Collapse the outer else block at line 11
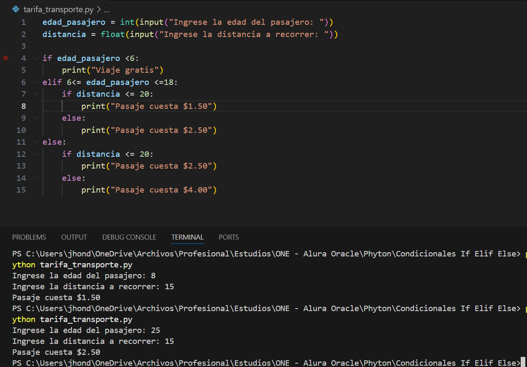This screenshot has width=527, height=367. click(x=35, y=142)
